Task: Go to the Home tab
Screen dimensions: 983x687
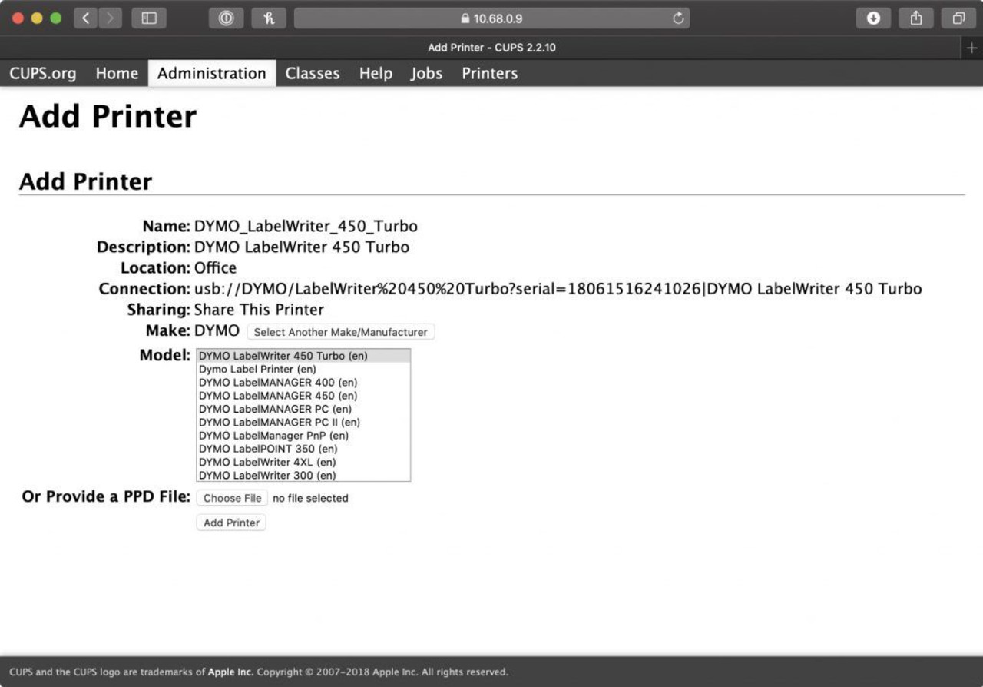Action: pyautogui.click(x=117, y=73)
